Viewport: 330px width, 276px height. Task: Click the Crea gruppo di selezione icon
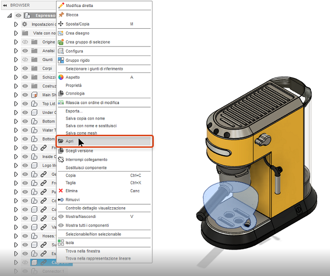click(61, 42)
